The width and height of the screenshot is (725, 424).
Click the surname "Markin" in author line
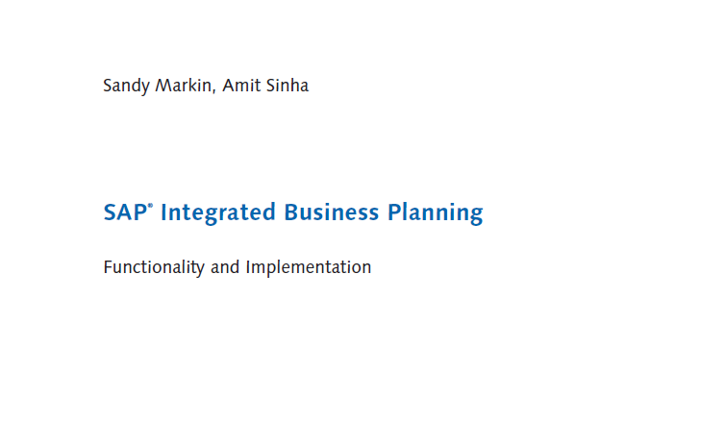(183, 86)
